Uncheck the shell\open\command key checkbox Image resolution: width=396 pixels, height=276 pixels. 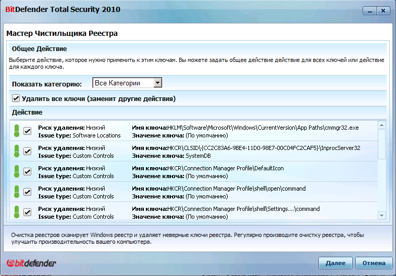point(27,192)
